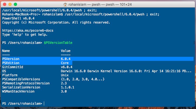This screenshot has width=196, height=109.
Task: Click the OS row name
Action: pyautogui.click(x=4, y=71)
